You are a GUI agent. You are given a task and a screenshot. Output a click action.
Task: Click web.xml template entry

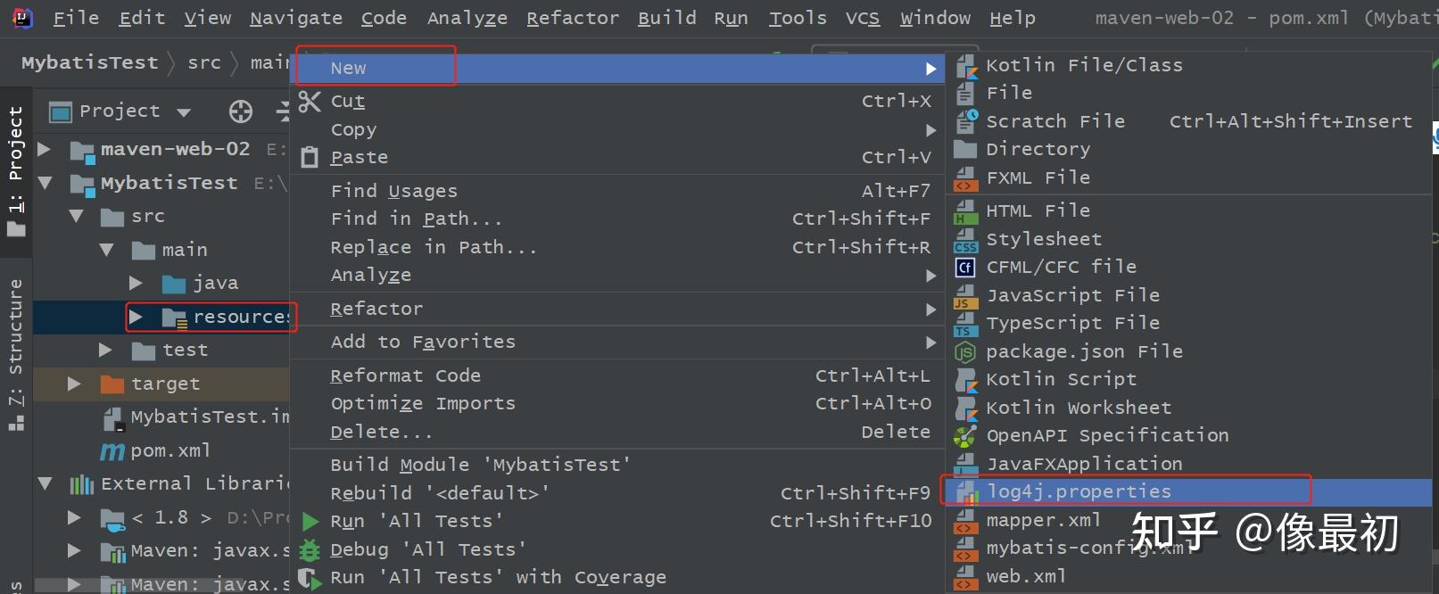[1188, 577]
